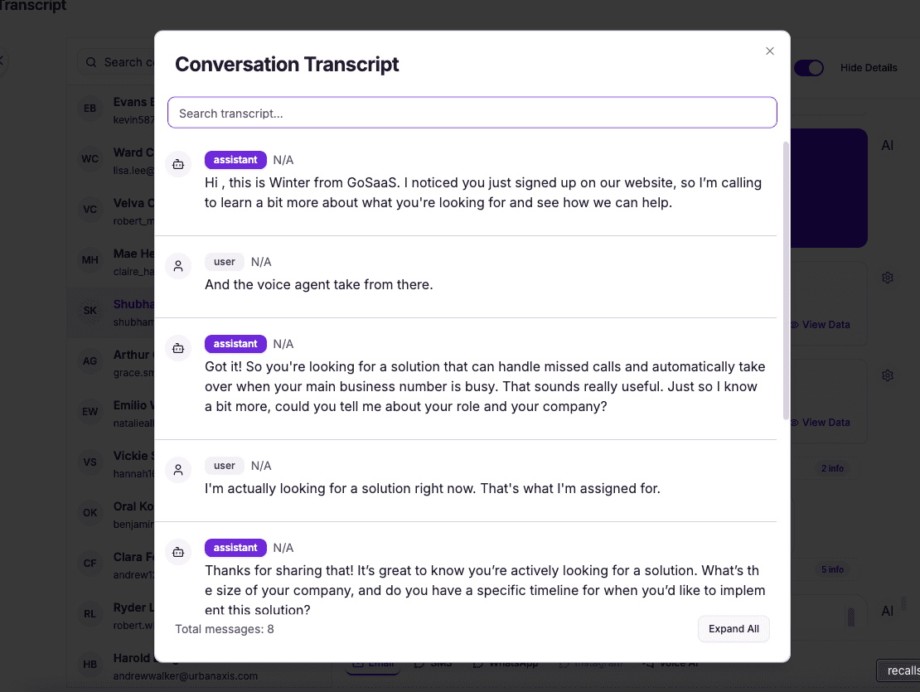Click inside the 'Search transcript...' input field
Image resolution: width=920 pixels, height=692 pixels.
pyautogui.click(x=472, y=112)
